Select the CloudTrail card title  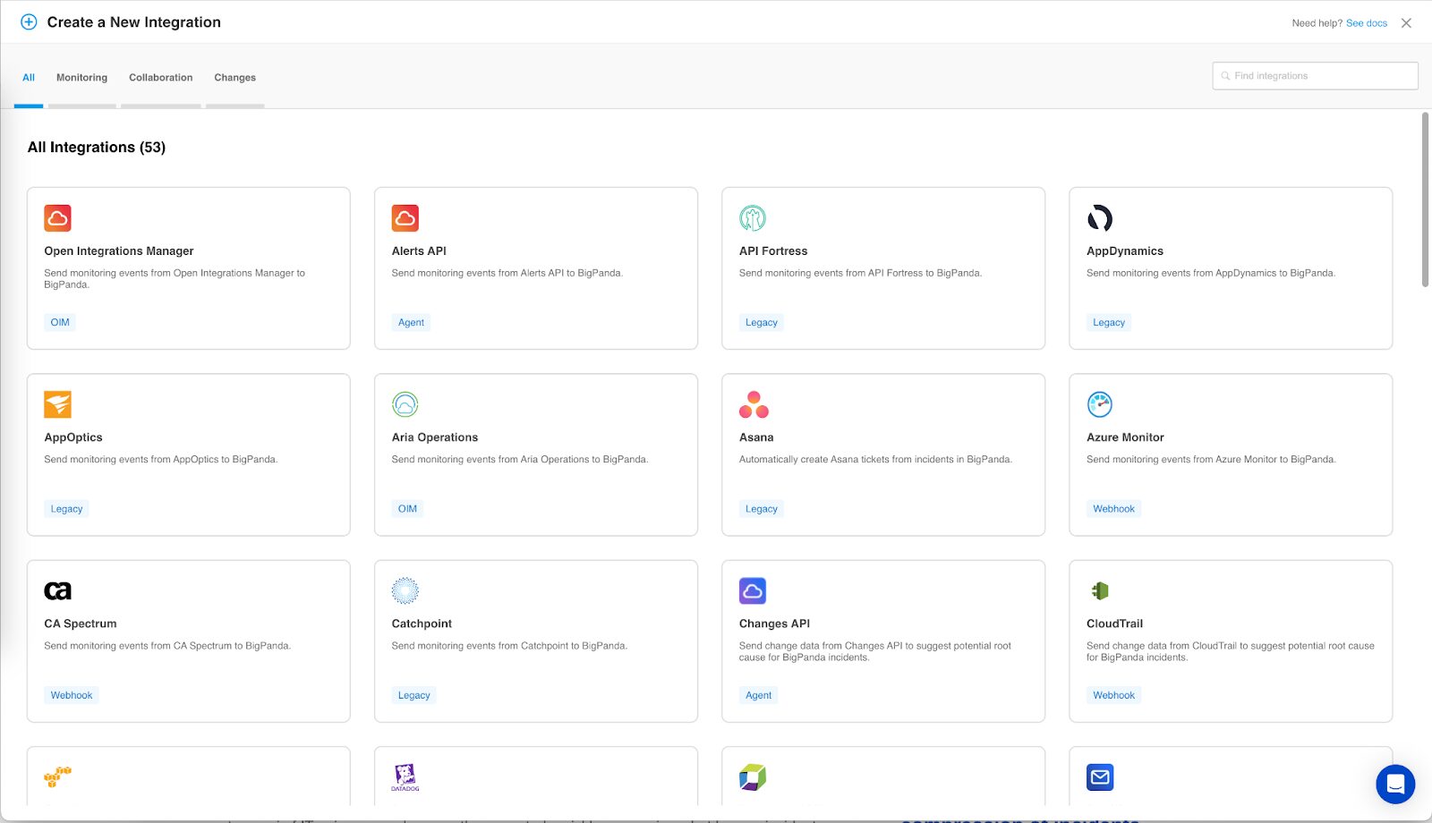1114,624
